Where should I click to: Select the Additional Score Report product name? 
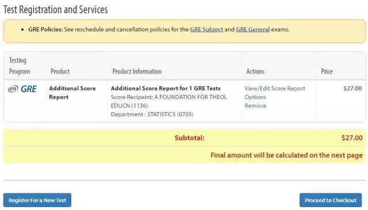point(72,93)
